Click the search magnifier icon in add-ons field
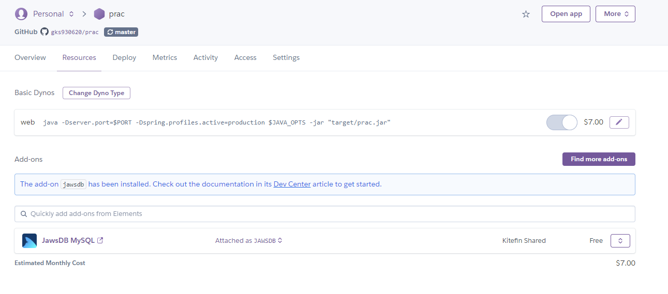668x294 pixels. click(24, 214)
